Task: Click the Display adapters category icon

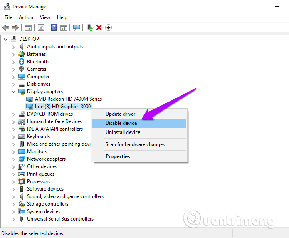Action: point(22,92)
